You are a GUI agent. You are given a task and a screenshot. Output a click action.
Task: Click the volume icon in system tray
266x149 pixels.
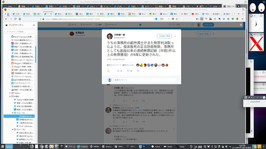click(x=226, y=147)
